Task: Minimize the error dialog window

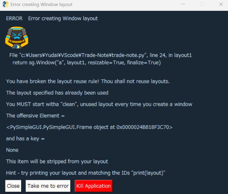Action: point(183,4)
